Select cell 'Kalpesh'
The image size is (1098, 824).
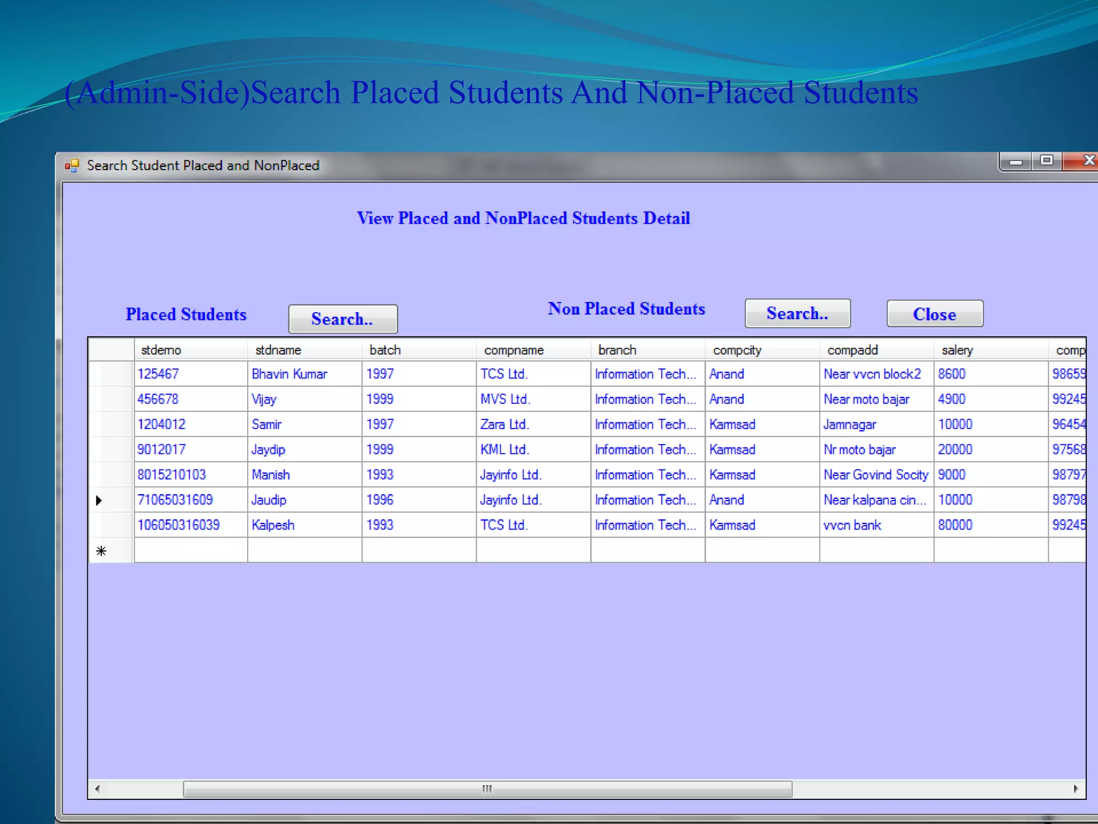pos(305,525)
